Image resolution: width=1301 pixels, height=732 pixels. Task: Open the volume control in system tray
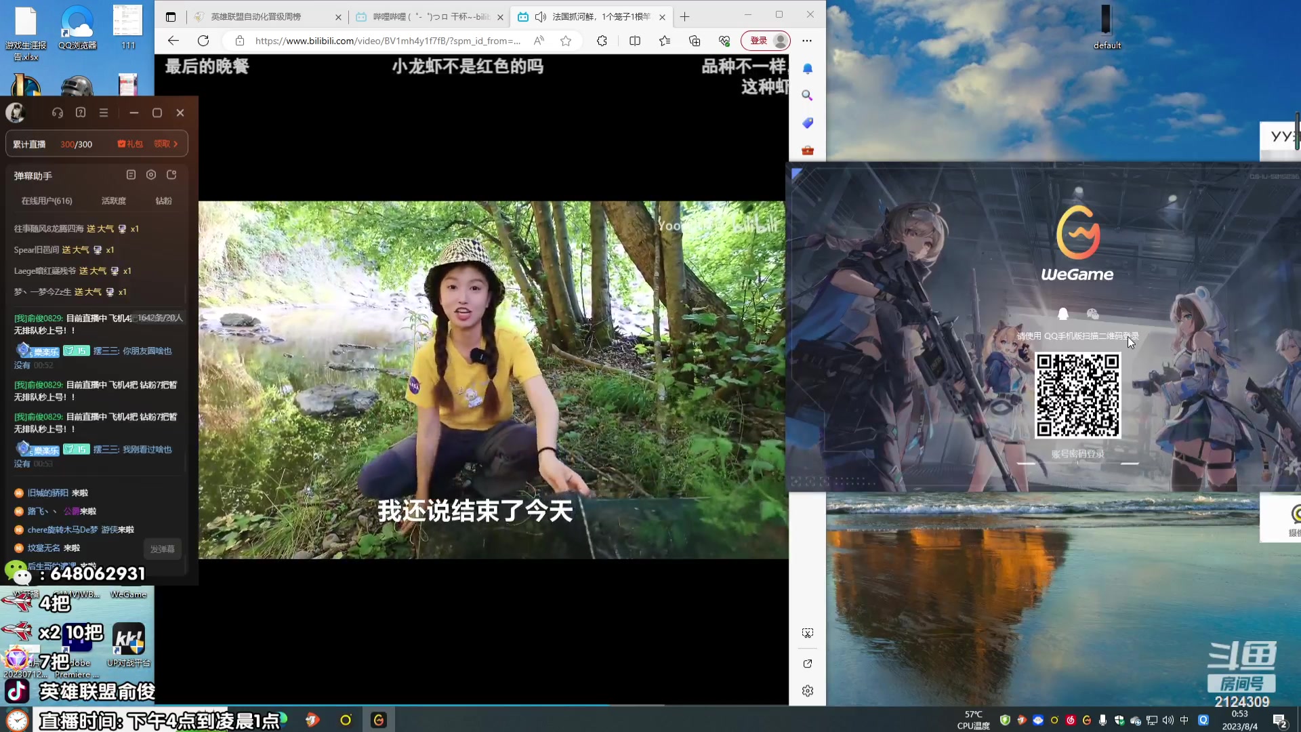point(1168,720)
